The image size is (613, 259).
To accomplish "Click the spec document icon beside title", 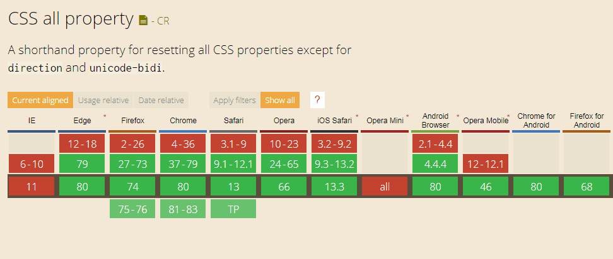I will click(x=144, y=21).
